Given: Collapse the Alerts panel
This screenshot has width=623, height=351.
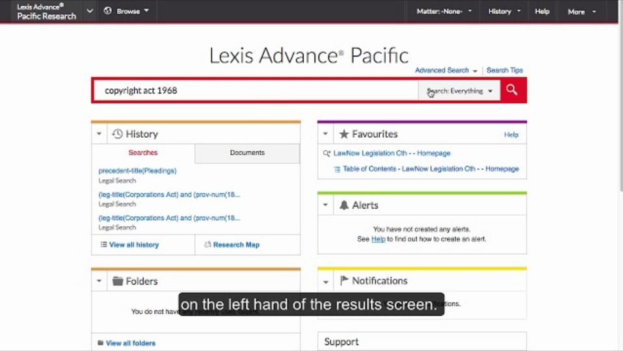Looking at the screenshot, I should 325,205.
